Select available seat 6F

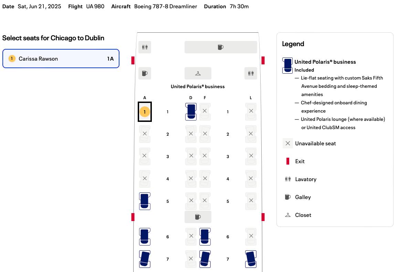pos(205,237)
